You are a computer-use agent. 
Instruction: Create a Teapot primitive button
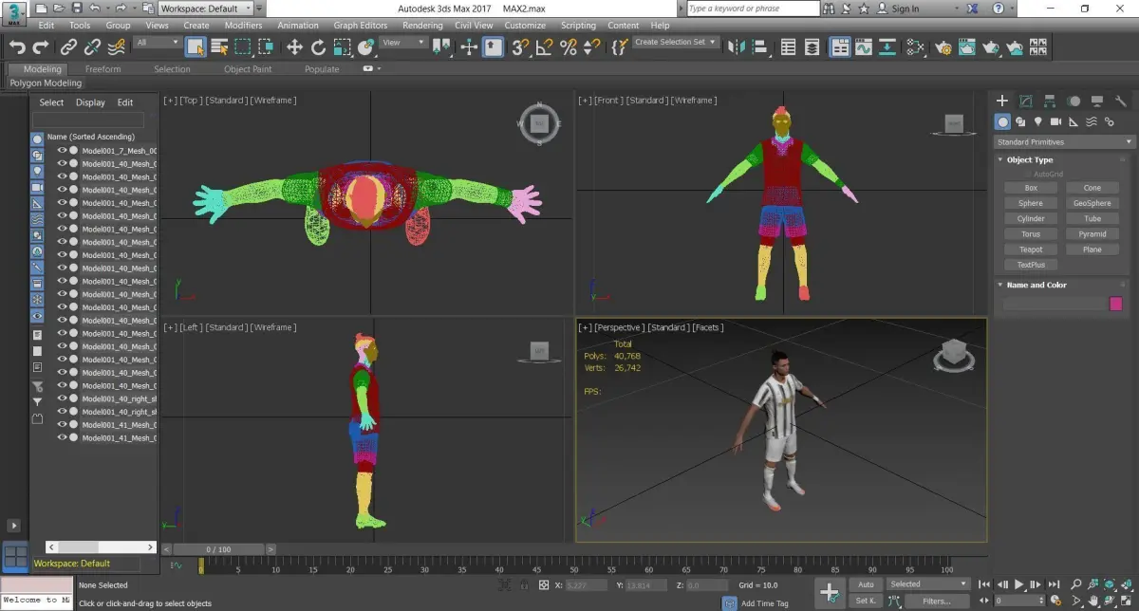pos(1031,250)
